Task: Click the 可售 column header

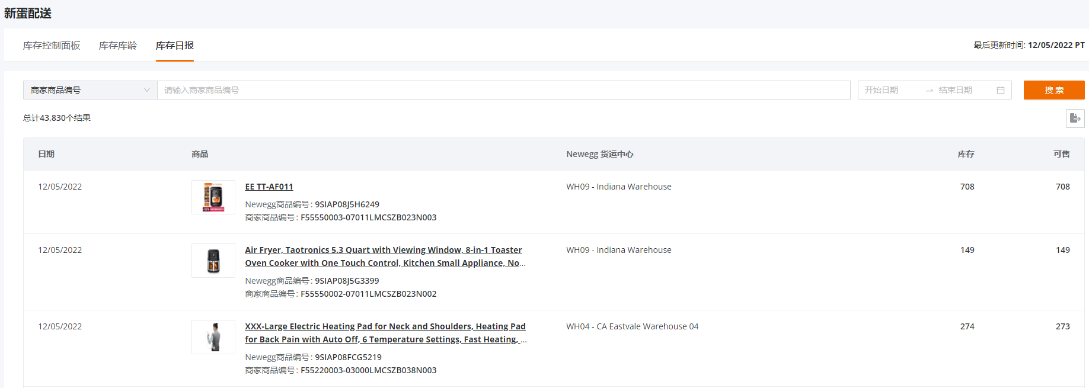Action: tap(1062, 154)
